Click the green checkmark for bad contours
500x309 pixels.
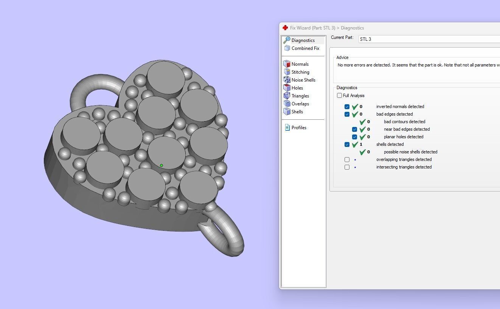[x=362, y=122]
